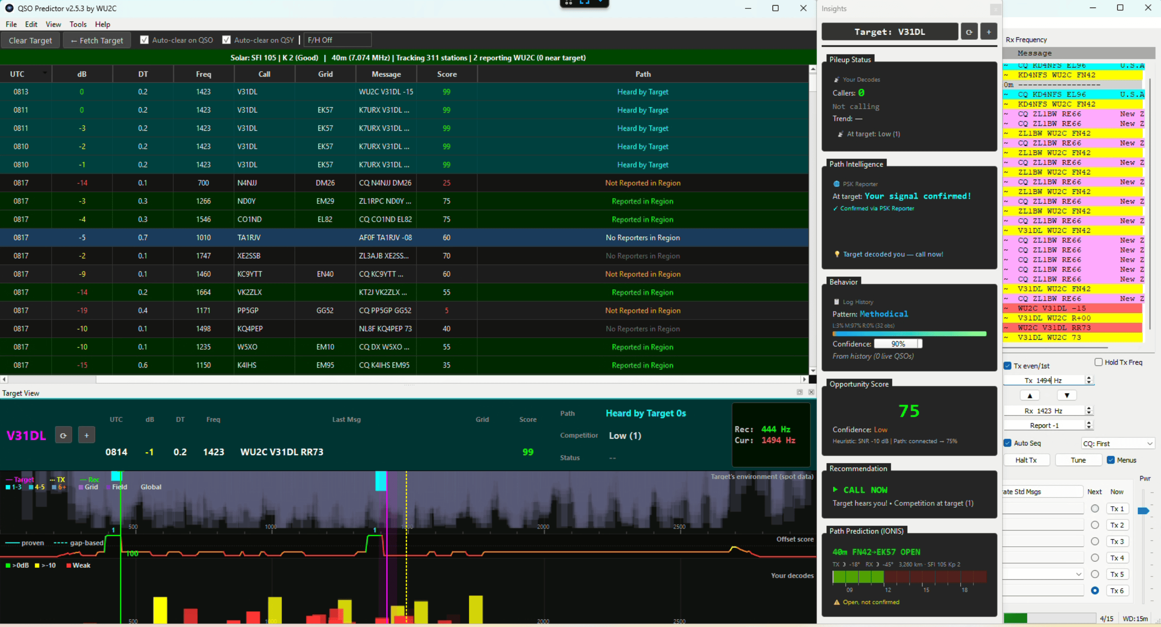Image resolution: width=1161 pixels, height=627 pixels.
Task: Select the Next radio button for Tx 6
Action: tap(1095, 590)
